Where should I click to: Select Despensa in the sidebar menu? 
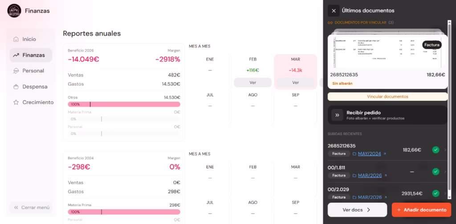31,87
